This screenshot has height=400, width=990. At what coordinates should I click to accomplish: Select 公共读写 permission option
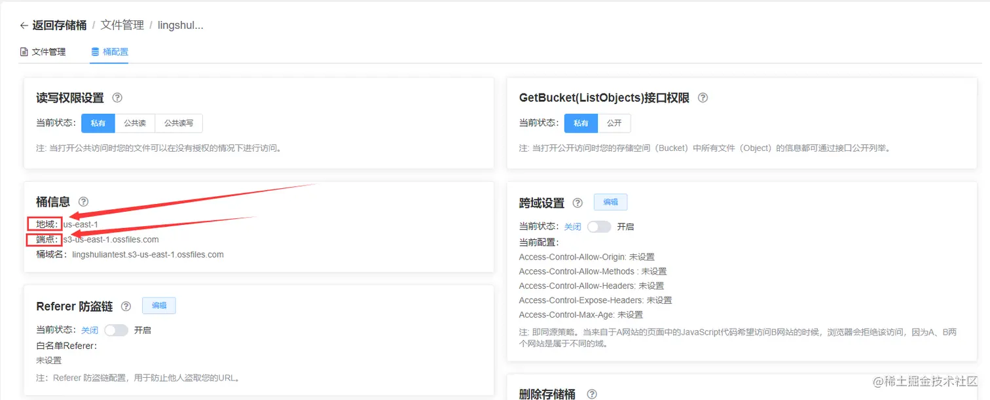tap(179, 123)
